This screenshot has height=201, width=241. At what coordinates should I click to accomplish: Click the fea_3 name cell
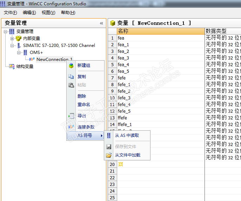click(x=161, y=58)
